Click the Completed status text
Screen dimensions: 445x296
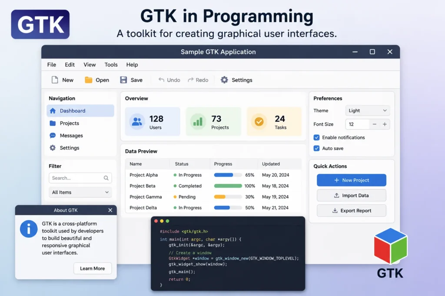190,186
